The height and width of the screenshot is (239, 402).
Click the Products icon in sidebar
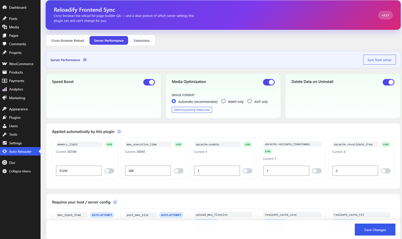(x=4, y=72)
